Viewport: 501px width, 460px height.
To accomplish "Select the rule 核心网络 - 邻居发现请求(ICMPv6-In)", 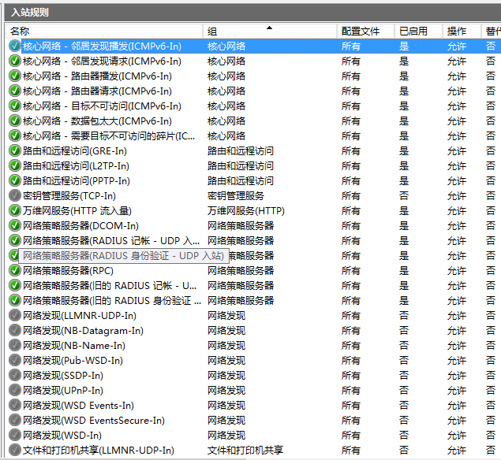I will pyautogui.click(x=102, y=61).
